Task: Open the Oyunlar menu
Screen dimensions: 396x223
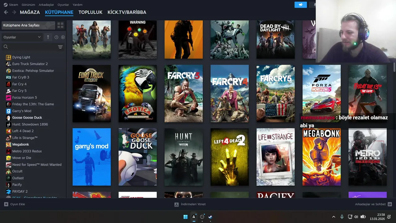Action: (x=63, y=5)
